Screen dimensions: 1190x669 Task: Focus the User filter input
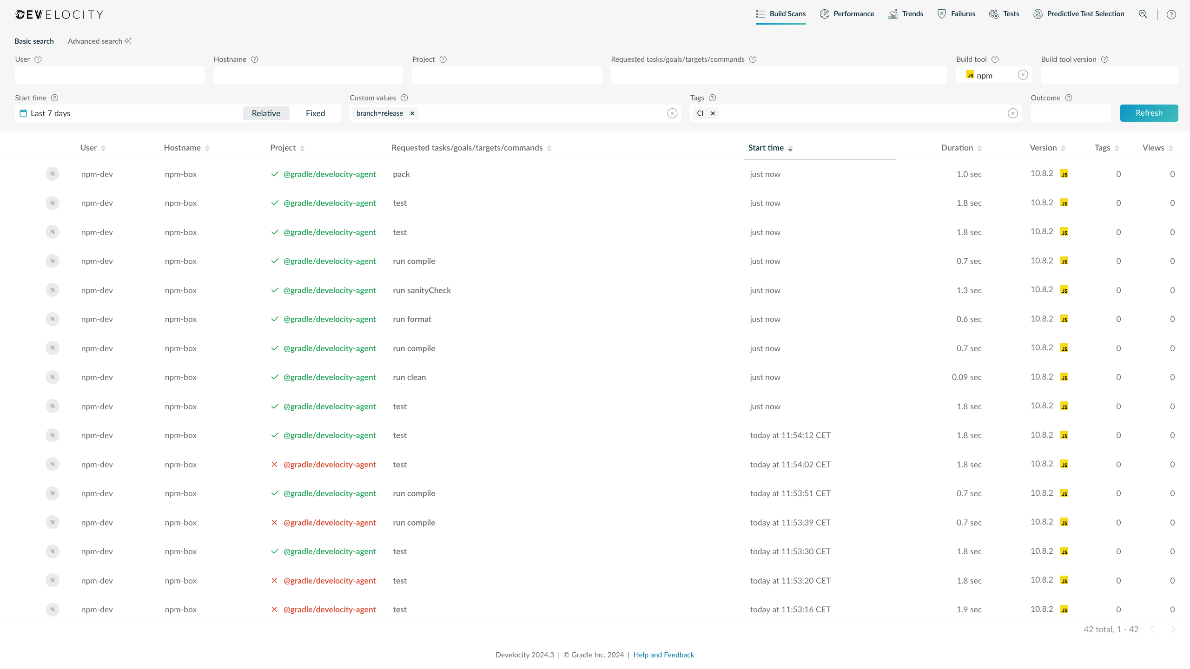pyautogui.click(x=110, y=75)
